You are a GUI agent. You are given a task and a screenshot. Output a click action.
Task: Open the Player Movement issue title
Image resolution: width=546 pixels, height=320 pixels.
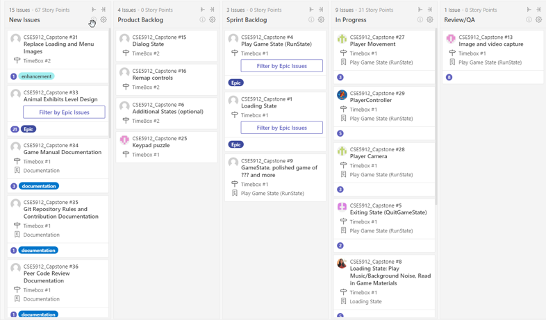click(372, 44)
